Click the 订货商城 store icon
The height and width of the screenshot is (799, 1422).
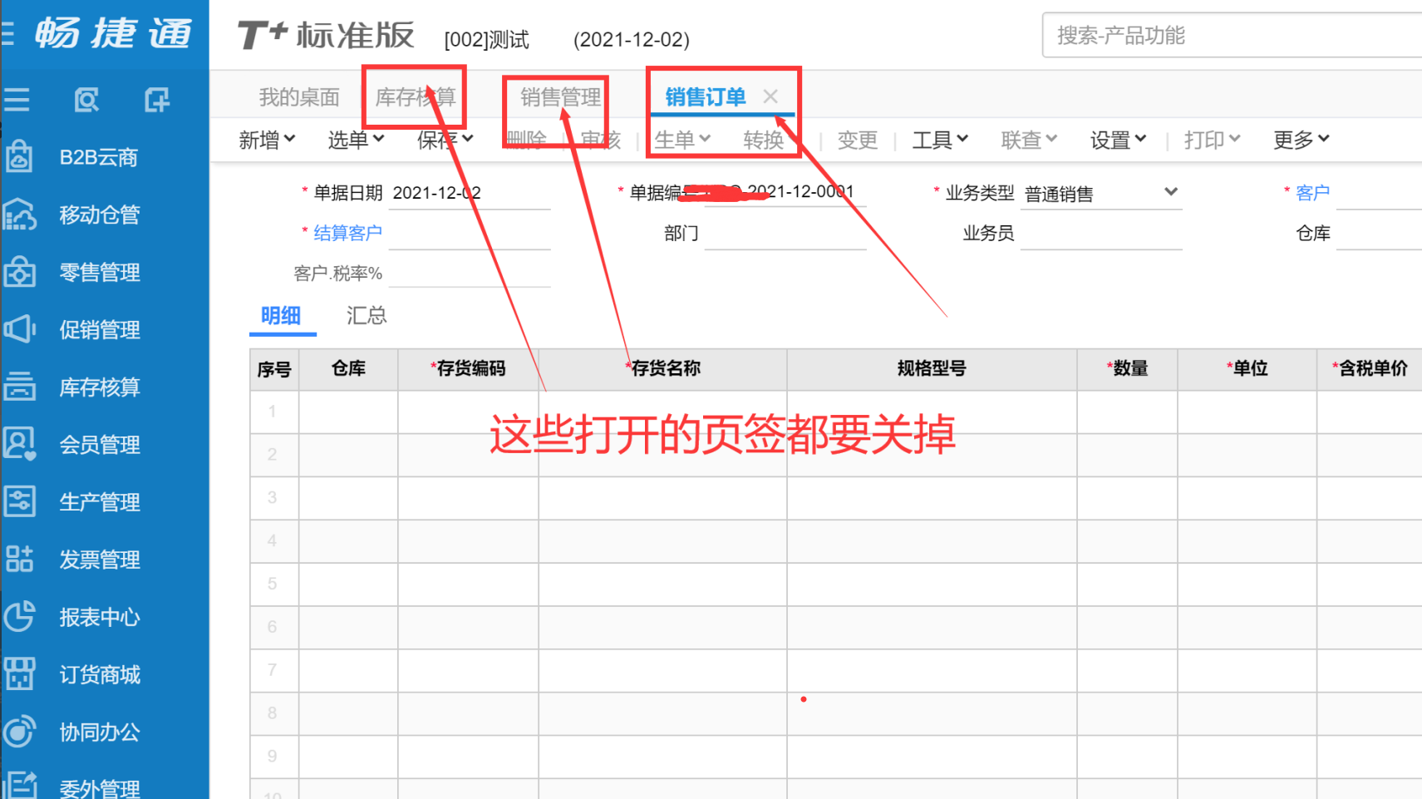19,674
